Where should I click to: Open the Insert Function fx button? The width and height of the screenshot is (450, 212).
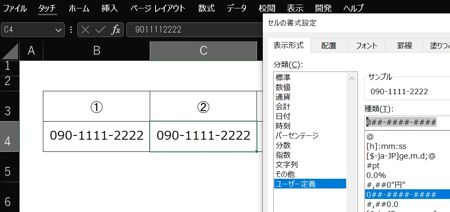pos(116,29)
